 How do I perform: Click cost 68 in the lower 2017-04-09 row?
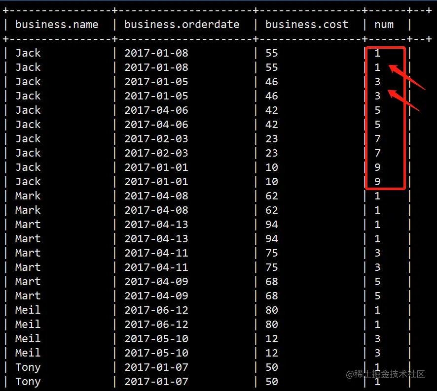tap(271, 296)
